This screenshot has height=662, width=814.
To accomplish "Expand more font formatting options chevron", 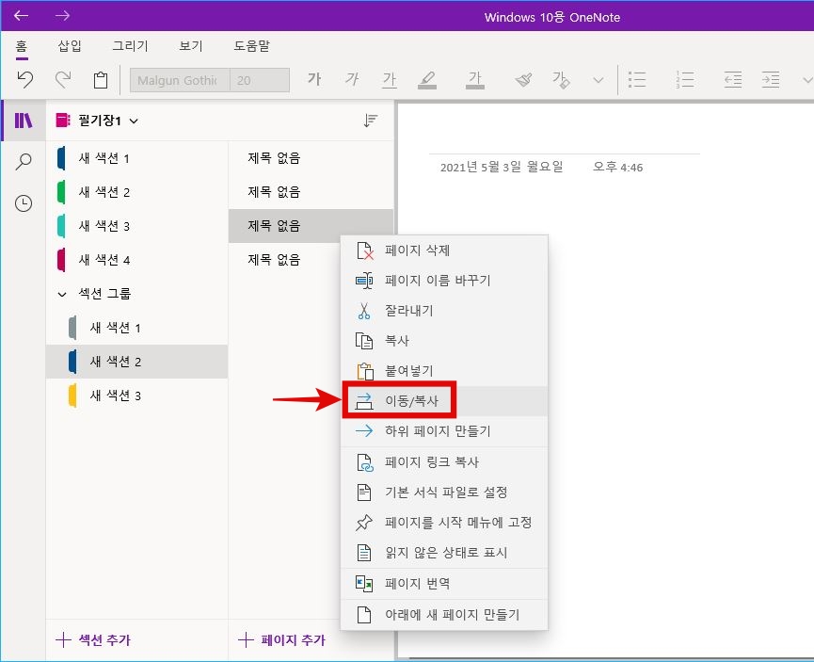I will [599, 80].
